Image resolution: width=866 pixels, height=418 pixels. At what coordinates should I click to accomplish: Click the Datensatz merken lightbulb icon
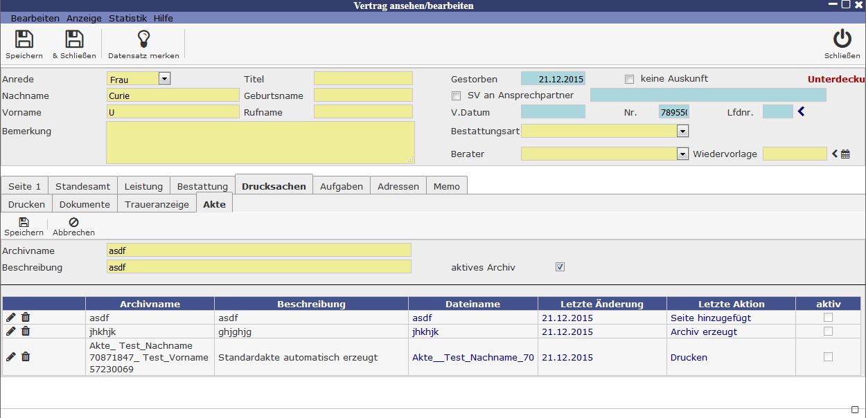143,39
